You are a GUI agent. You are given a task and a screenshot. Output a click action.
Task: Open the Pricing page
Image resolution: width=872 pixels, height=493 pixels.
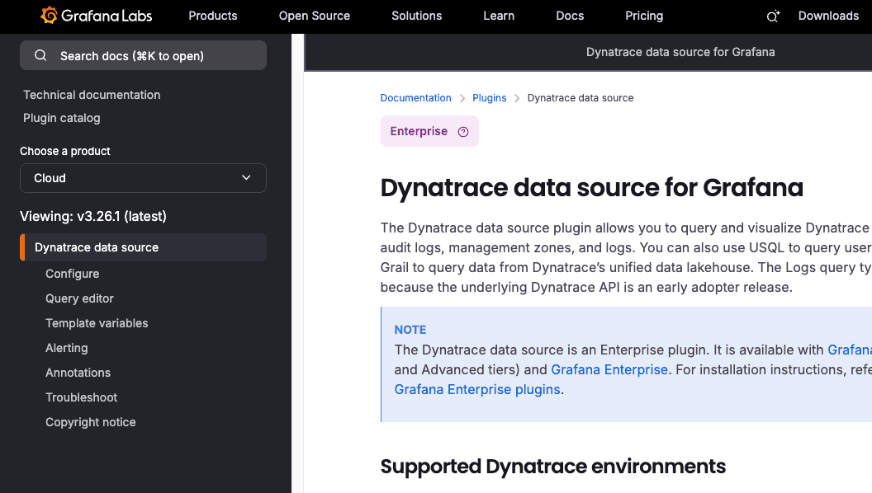644,16
